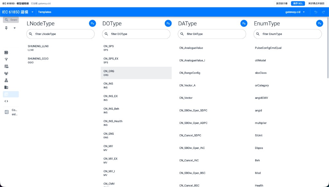Viewport: 329px width, 187px height.
Task: Click the redo arrow icon
Action: [323, 12]
